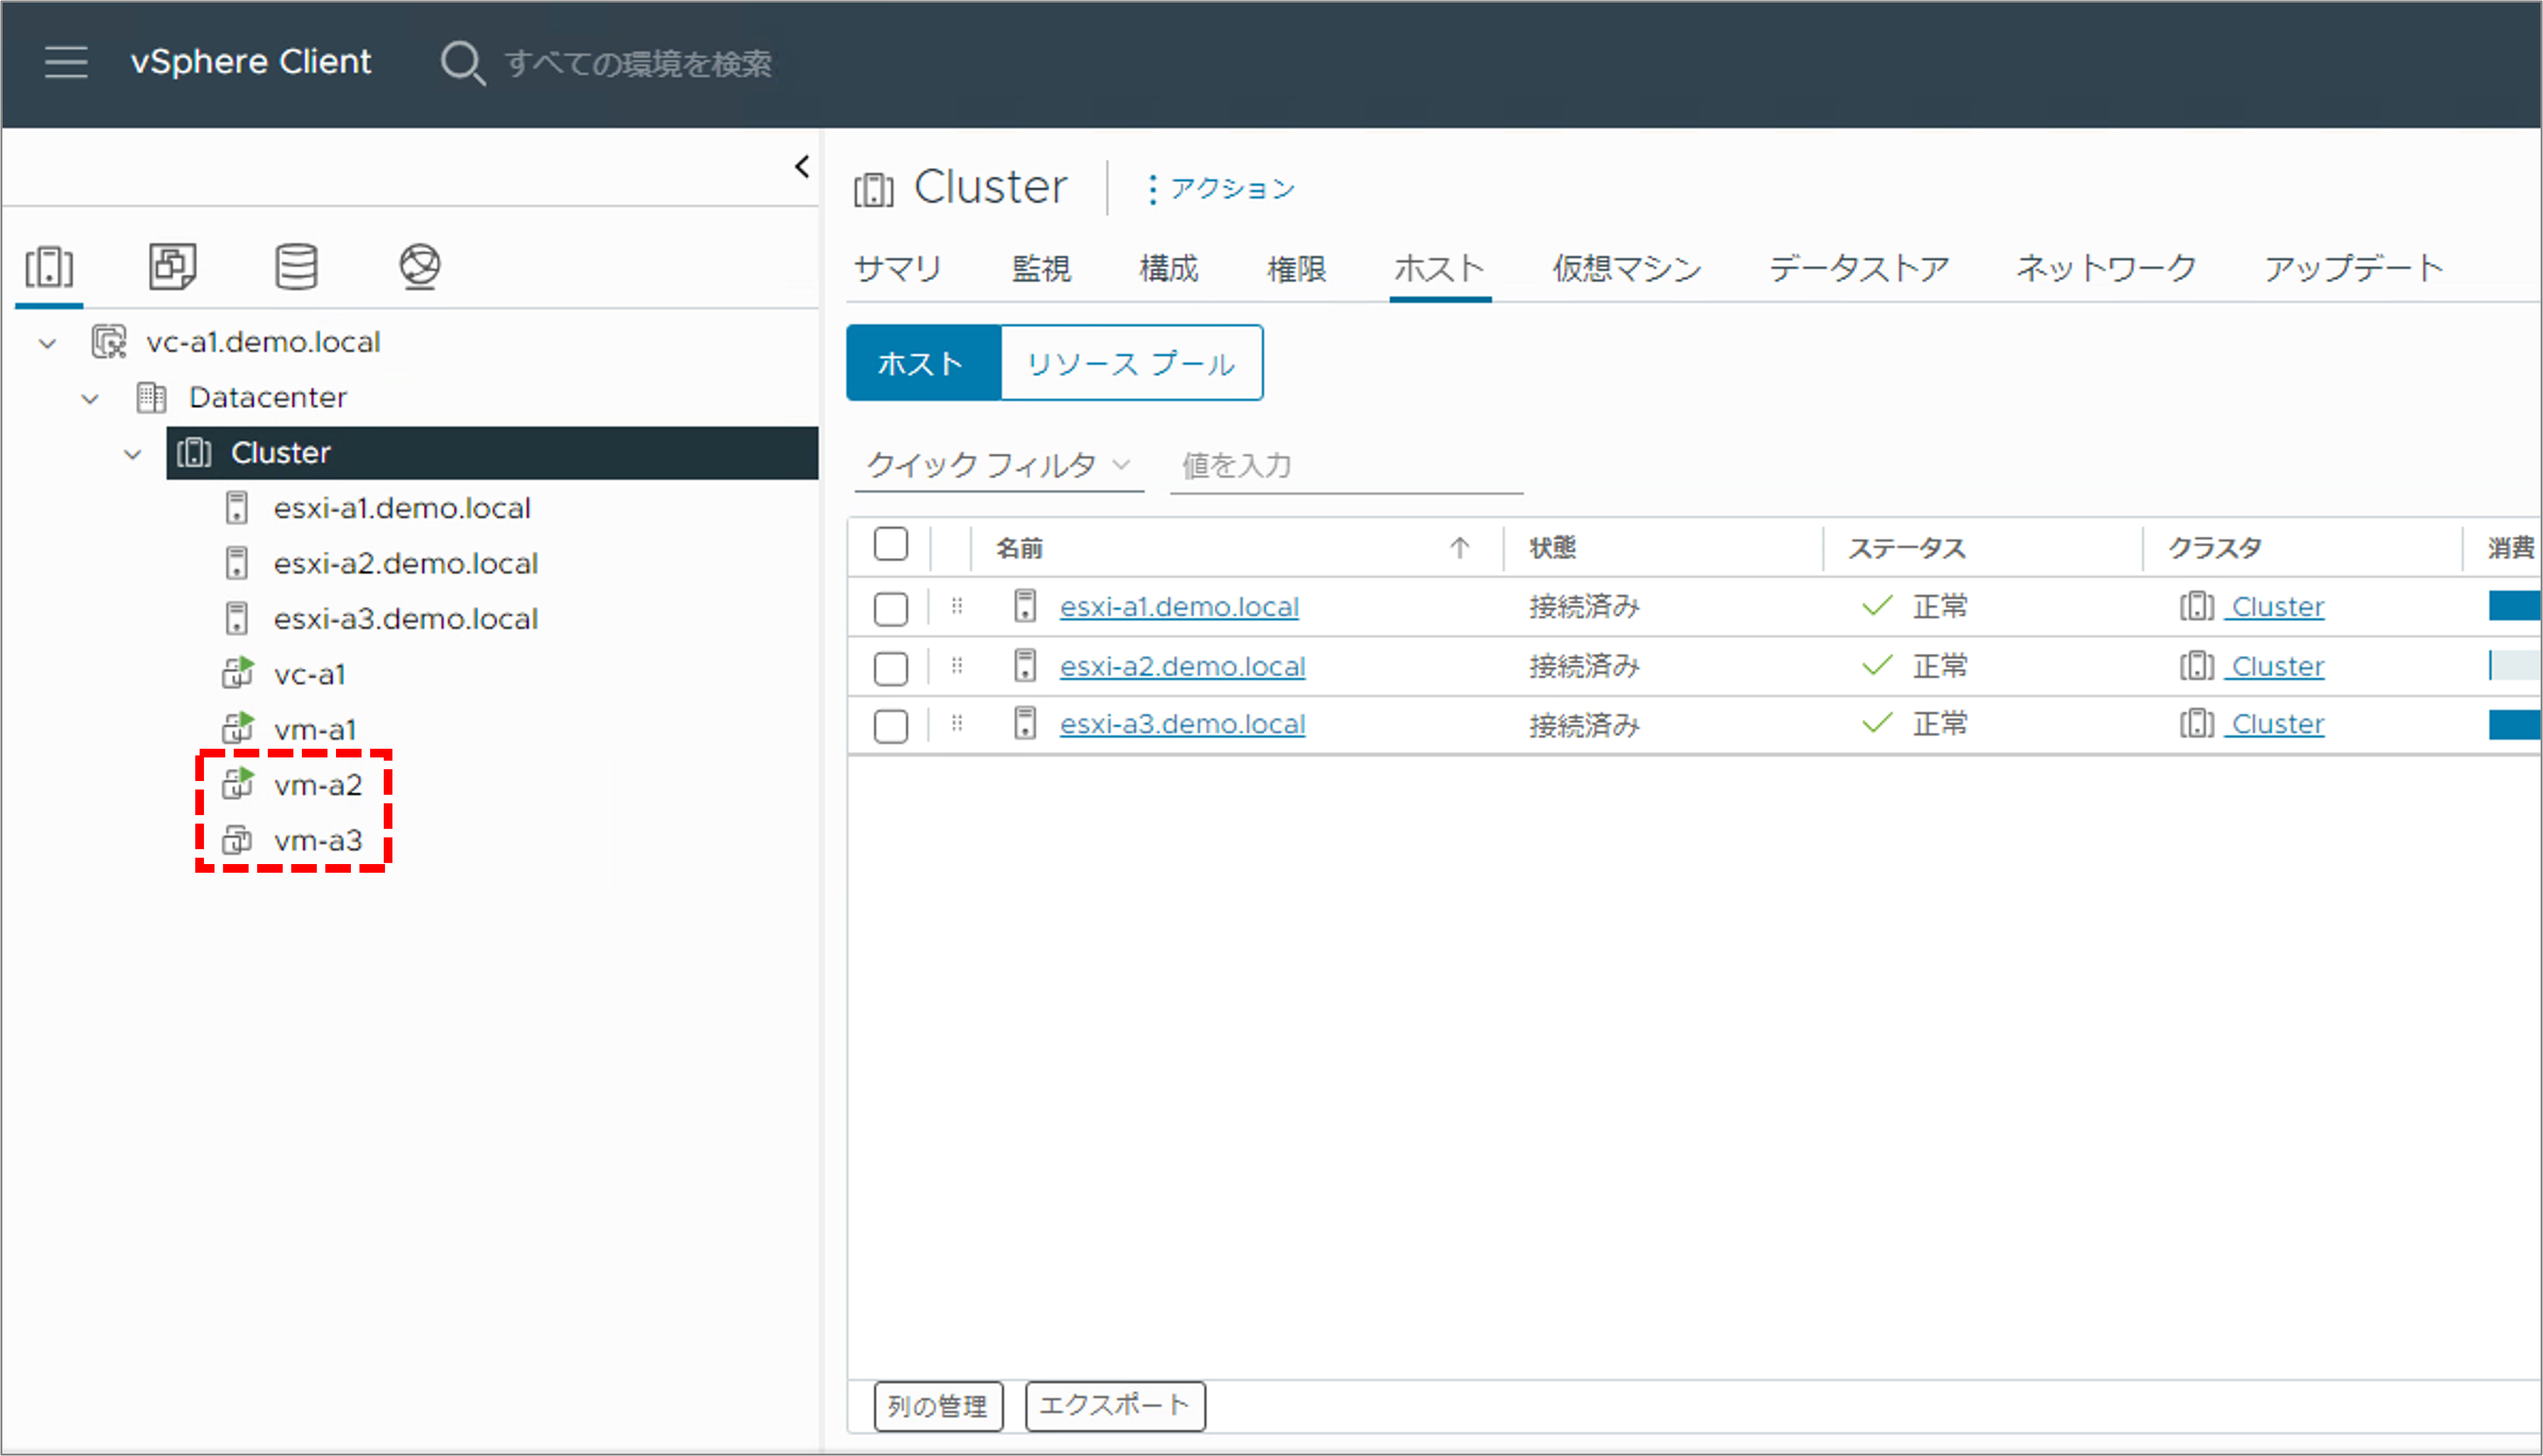The image size is (2543, 1456).
Task: Focus the 値を入力 filter field
Action: pyautogui.click(x=1346, y=466)
